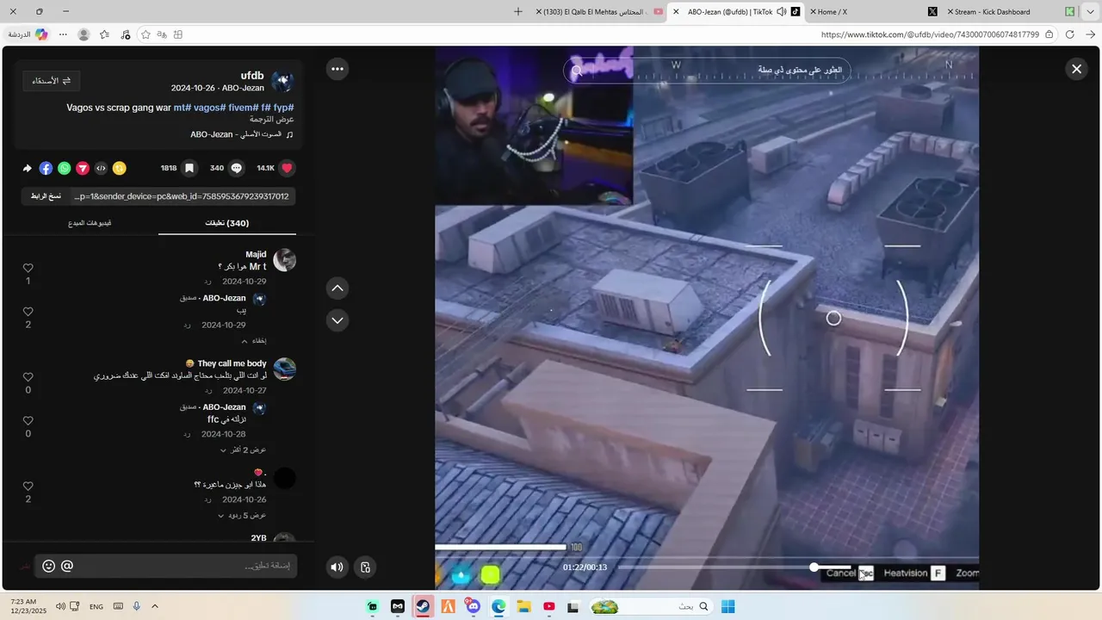Image resolution: width=1102 pixels, height=620 pixels.
Task: Get the embed code icon
Action: 101,168
